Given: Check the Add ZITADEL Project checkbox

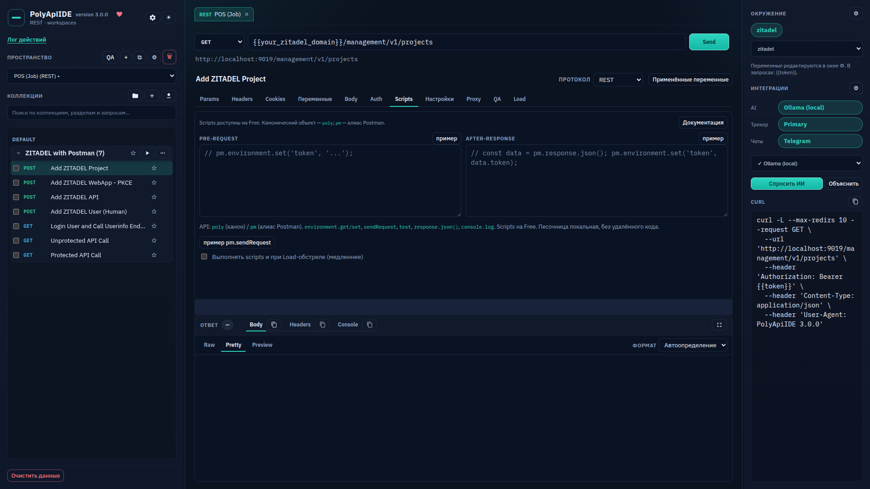Looking at the screenshot, I should point(16,168).
